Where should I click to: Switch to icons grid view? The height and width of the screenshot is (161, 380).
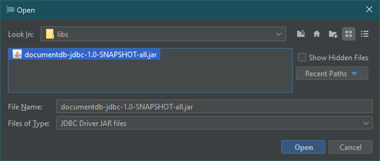[x=349, y=34]
